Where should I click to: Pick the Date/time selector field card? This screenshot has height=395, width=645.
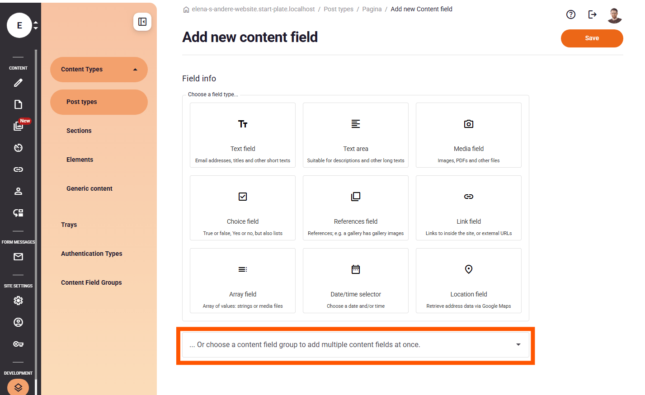[356, 281]
